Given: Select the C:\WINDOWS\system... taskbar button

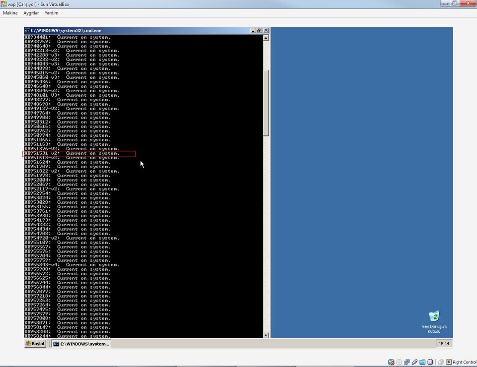Looking at the screenshot, I should (x=81, y=344).
